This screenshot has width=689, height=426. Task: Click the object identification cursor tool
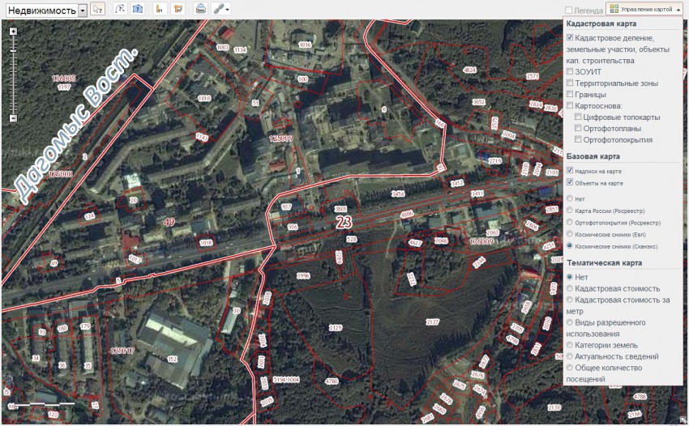click(97, 10)
